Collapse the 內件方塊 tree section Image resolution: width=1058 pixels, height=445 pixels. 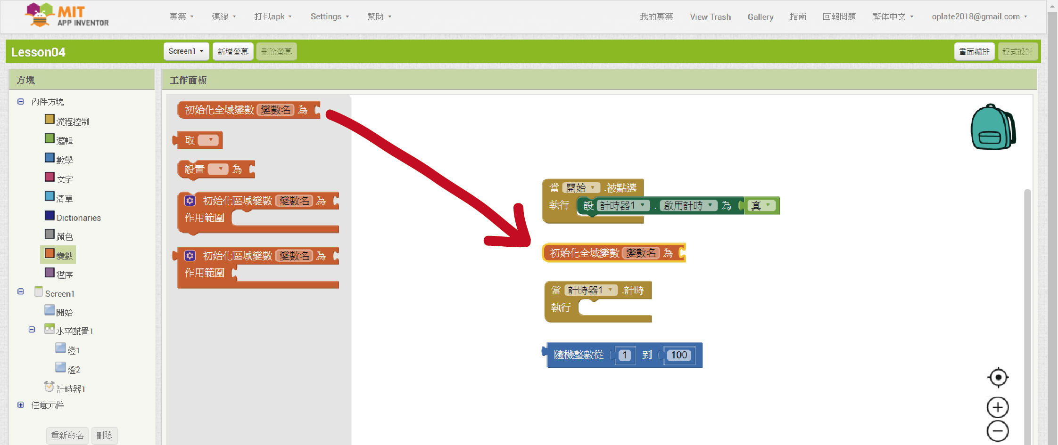click(21, 102)
